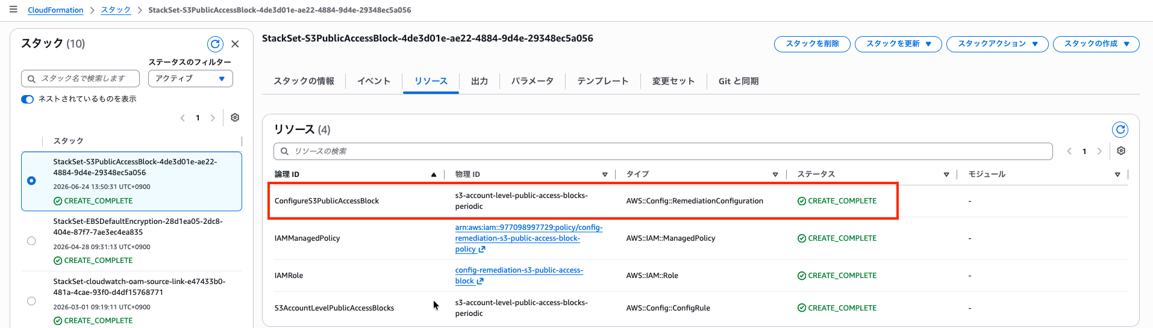Expand スタックアクション dropdown button
Viewport: 1153px width, 328px height.
click(997, 44)
